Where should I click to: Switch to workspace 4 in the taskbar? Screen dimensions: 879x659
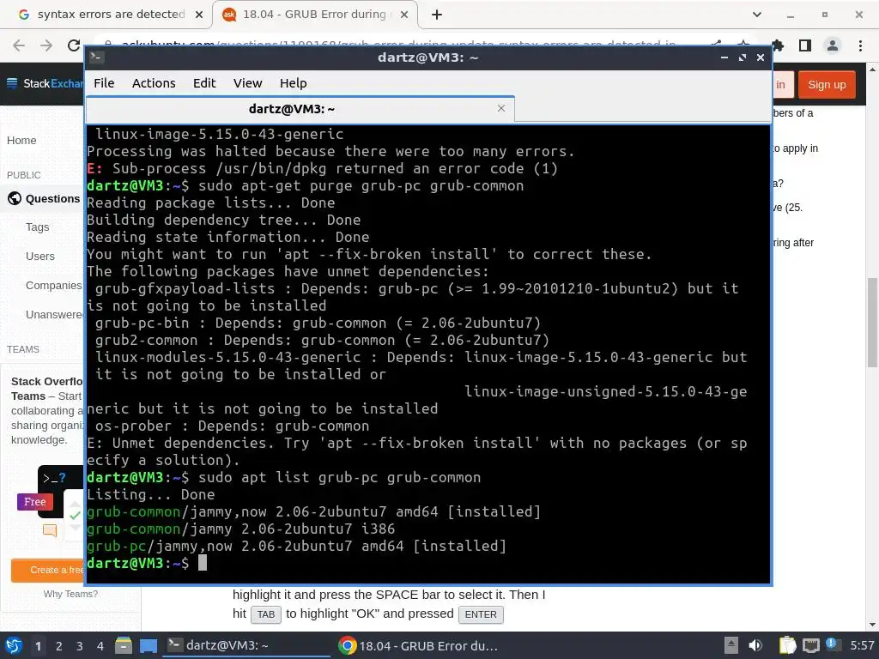pyautogui.click(x=100, y=646)
